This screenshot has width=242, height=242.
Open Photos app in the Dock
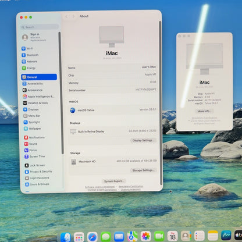click(x=146, y=236)
